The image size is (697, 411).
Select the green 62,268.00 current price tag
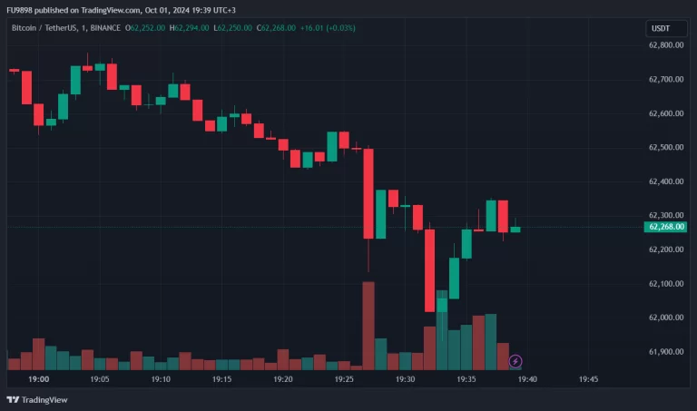pos(665,227)
